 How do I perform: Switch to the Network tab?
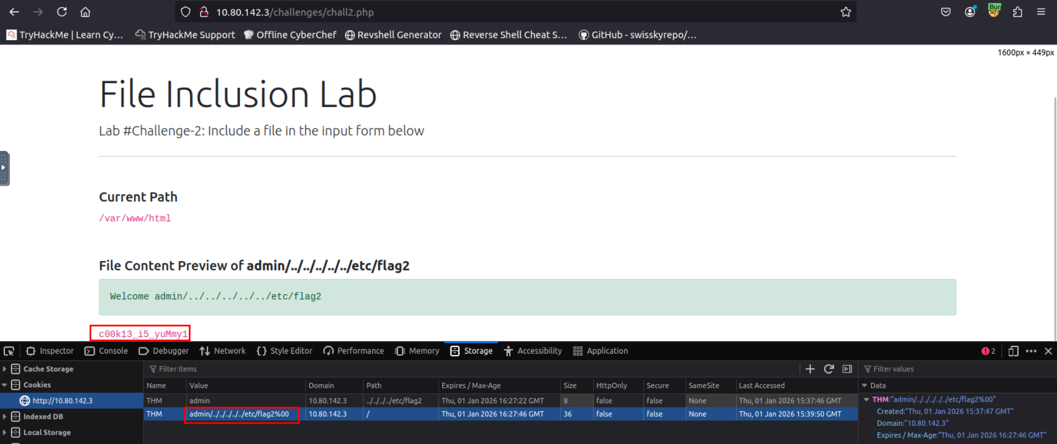point(223,351)
